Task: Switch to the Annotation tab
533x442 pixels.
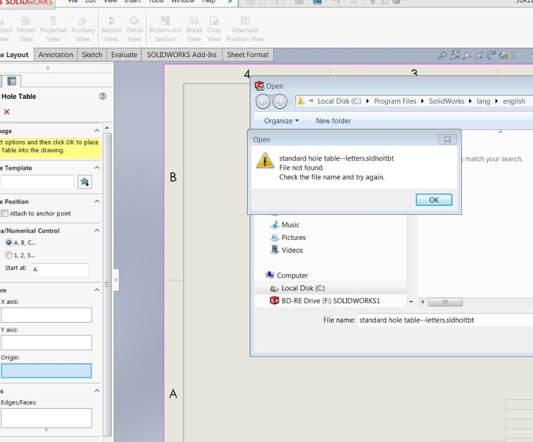Action: pyautogui.click(x=56, y=55)
